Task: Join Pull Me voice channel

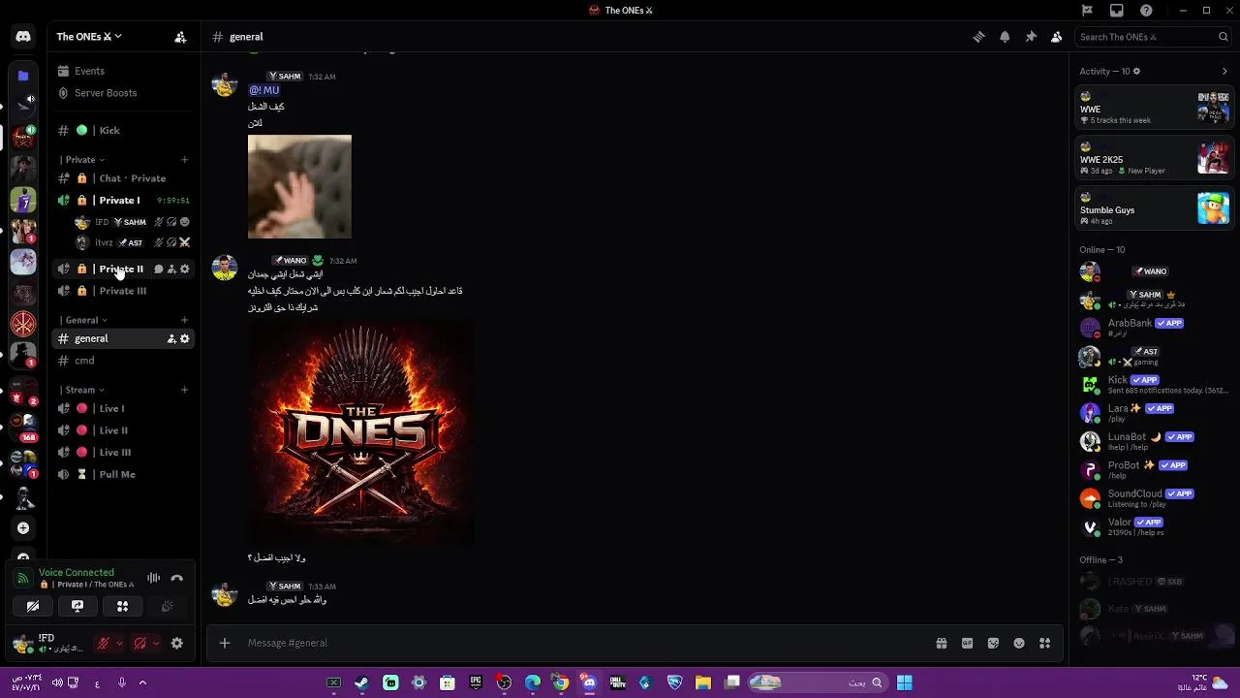Action: click(x=124, y=474)
